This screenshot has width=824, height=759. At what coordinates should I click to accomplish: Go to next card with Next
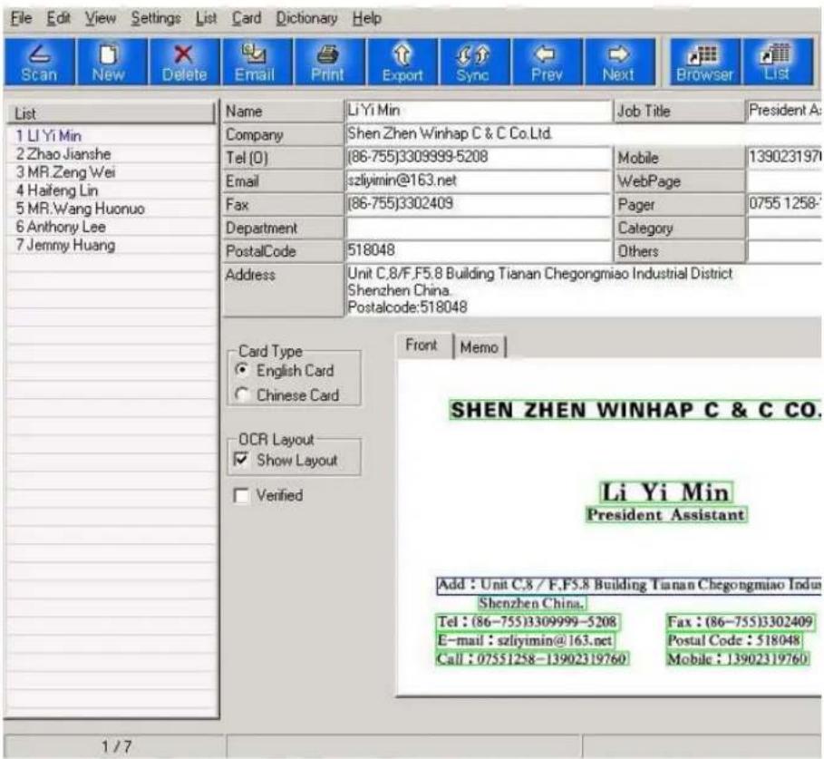619,62
